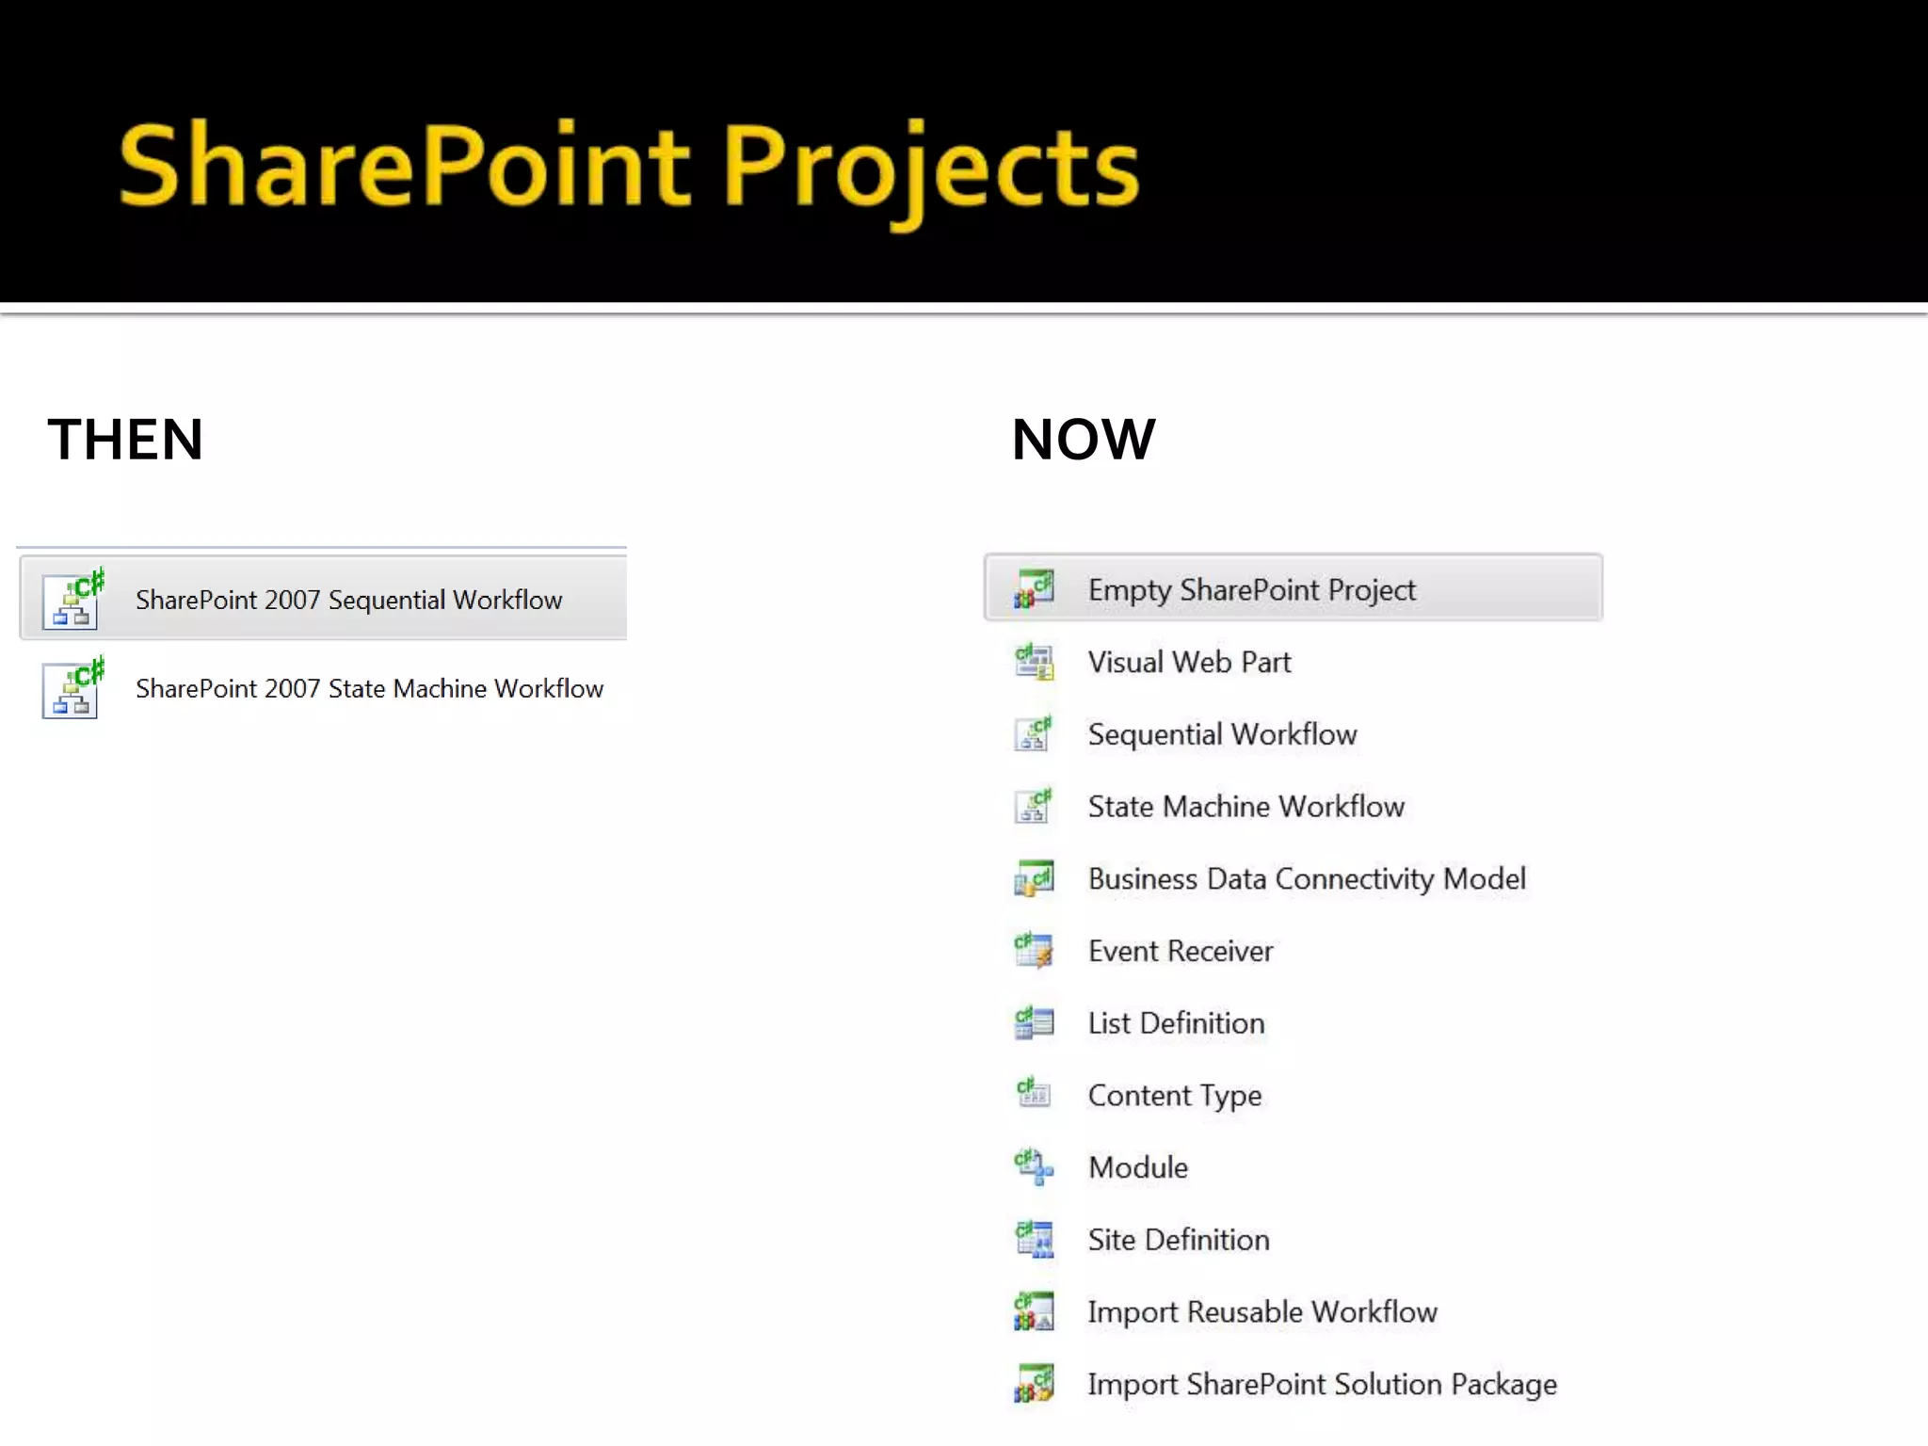Image resolution: width=1928 pixels, height=1446 pixels.
Task: Select the Event Receiver text label
Action: coord(1181,951)
